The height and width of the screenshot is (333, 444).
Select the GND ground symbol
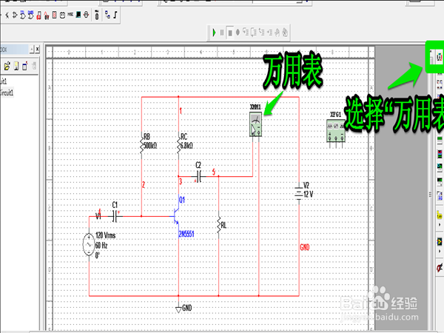click(178, 309)
